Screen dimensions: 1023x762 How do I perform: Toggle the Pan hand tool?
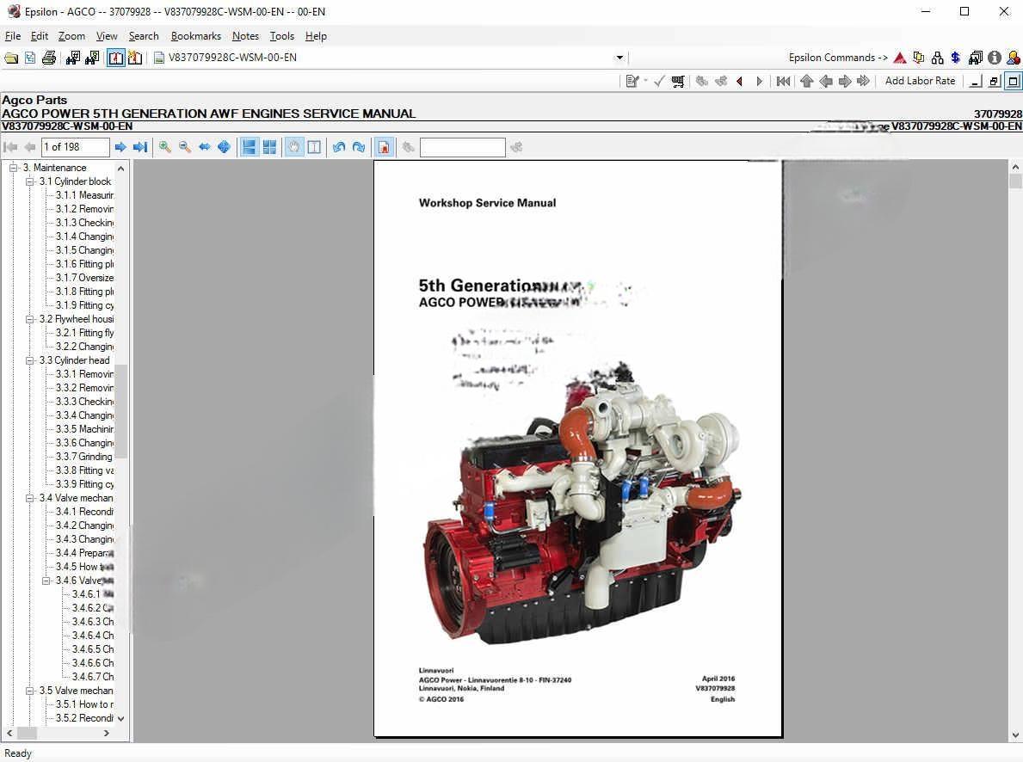293,146
